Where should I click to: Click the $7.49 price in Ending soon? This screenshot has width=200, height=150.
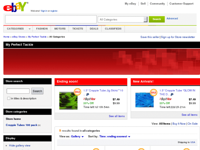pos(116,99)
